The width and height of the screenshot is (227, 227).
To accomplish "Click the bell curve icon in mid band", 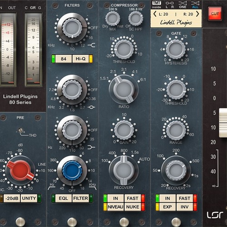I will click(91, 107).
